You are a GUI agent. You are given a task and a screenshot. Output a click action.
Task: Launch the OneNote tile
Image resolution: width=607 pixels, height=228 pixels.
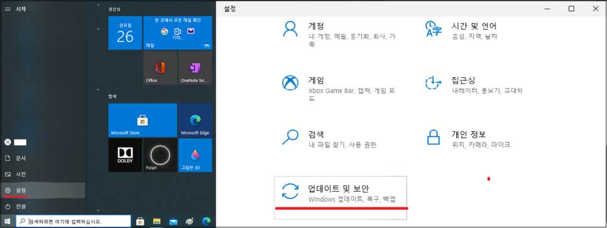coord(195,68)
